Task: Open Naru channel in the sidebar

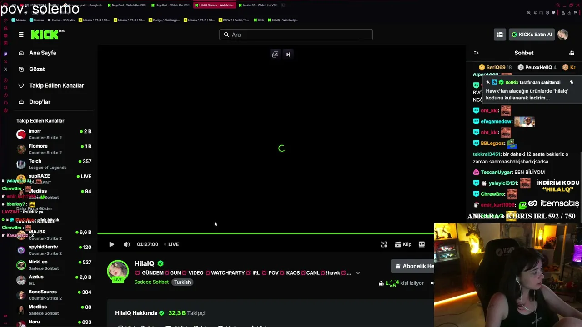Action: pyautogui.click(x=54, y=322)
